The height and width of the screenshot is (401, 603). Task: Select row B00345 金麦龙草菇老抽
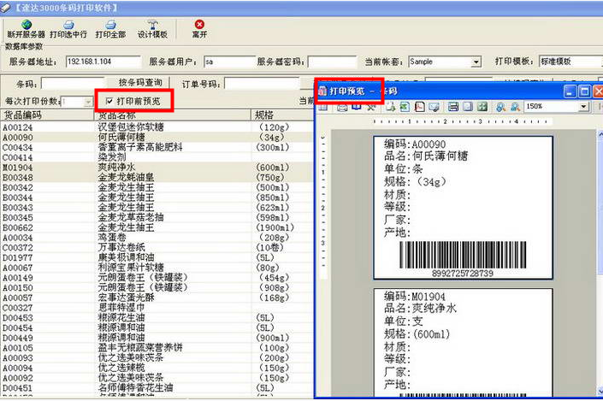point(157,217)
